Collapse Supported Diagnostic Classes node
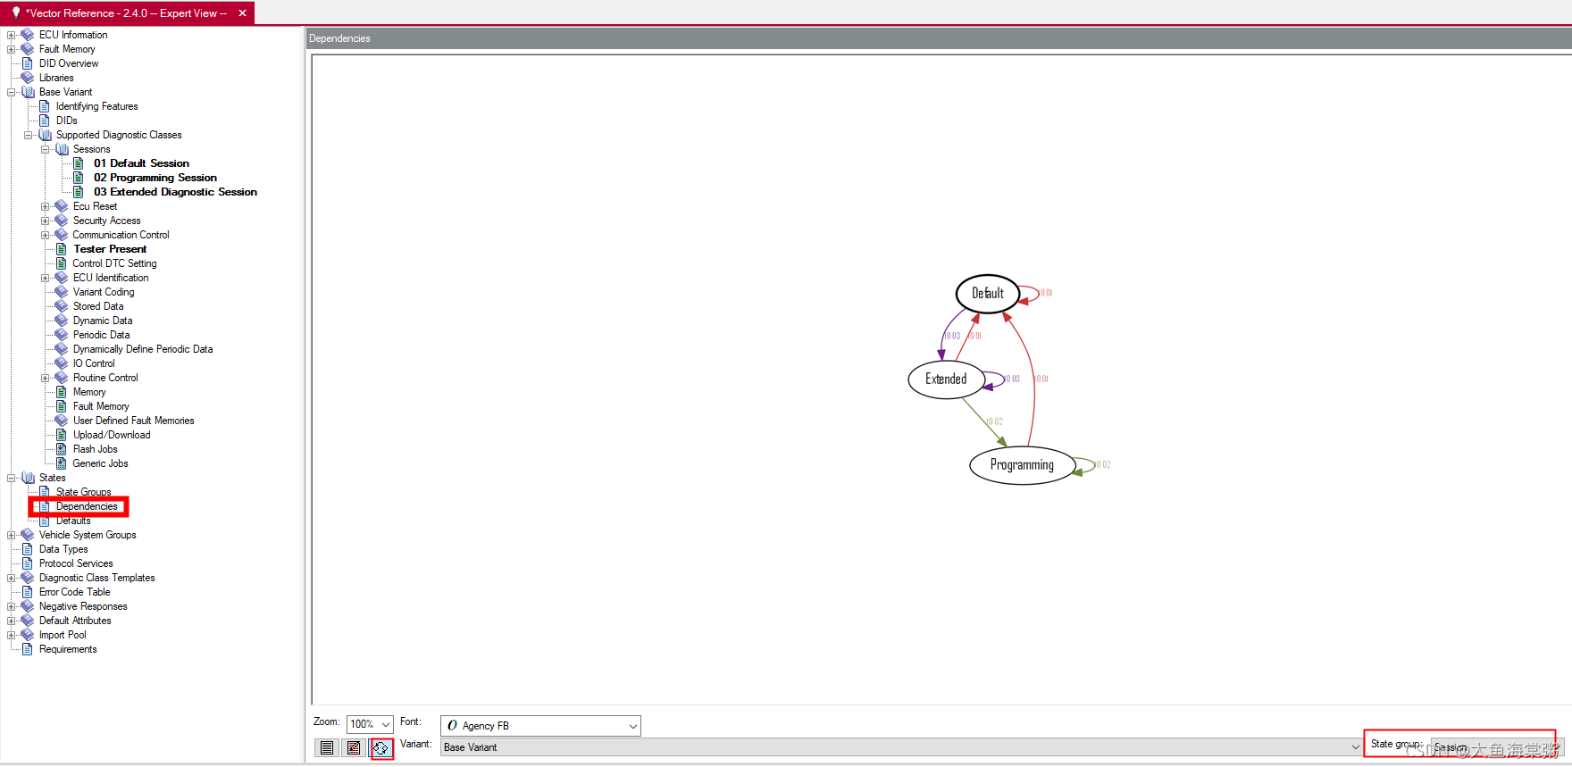 29,135
